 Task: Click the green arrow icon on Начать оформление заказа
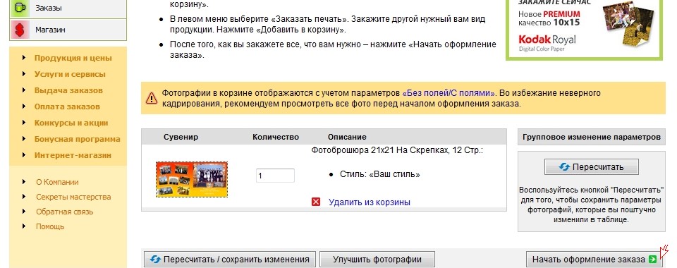[x=652, y=260]
